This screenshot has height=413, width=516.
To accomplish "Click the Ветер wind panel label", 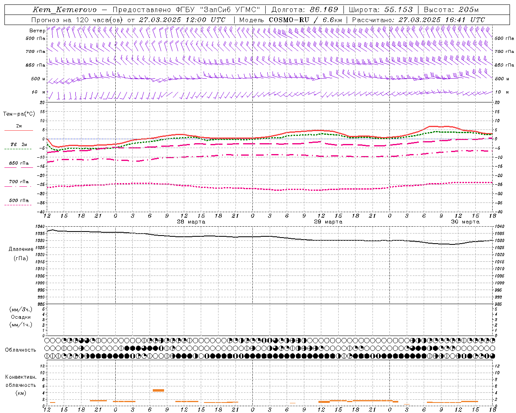I will pyautogui.click(x=37, y=31).
